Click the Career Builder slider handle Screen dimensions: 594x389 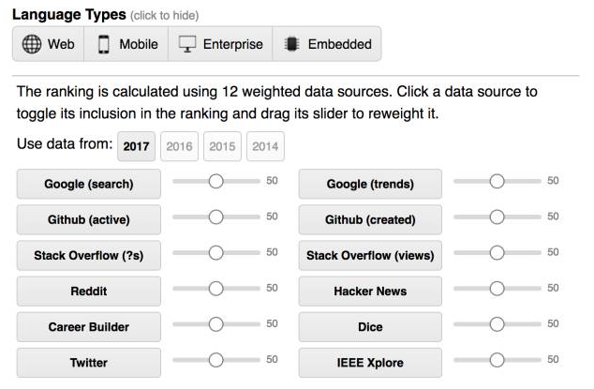(x=215, y=324)
